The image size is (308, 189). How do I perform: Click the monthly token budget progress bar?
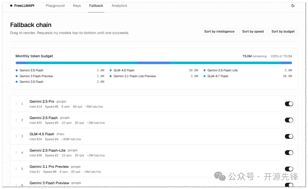coord(154,63)
